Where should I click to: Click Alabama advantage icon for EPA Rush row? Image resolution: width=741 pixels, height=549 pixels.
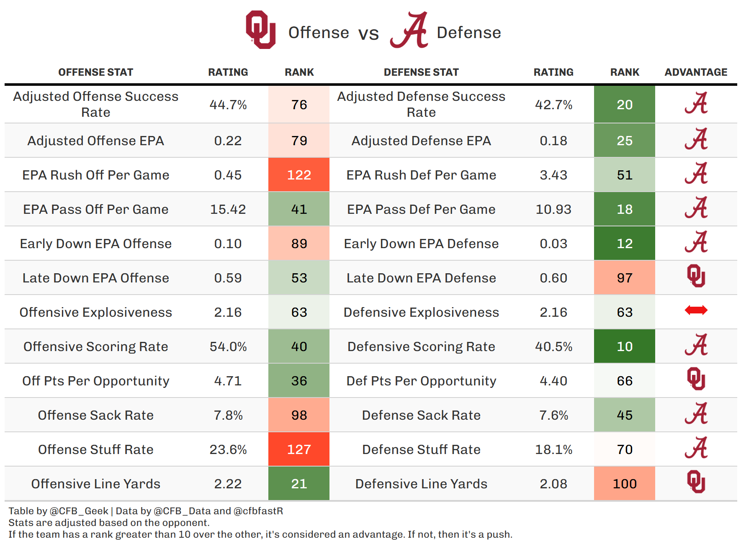(x=696, y=174)
